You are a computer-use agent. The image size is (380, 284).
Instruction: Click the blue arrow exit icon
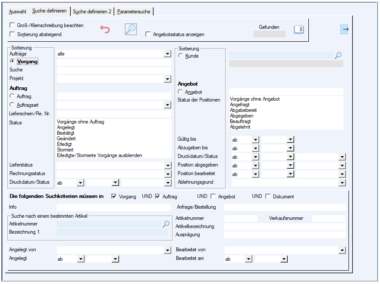[344, 29]
